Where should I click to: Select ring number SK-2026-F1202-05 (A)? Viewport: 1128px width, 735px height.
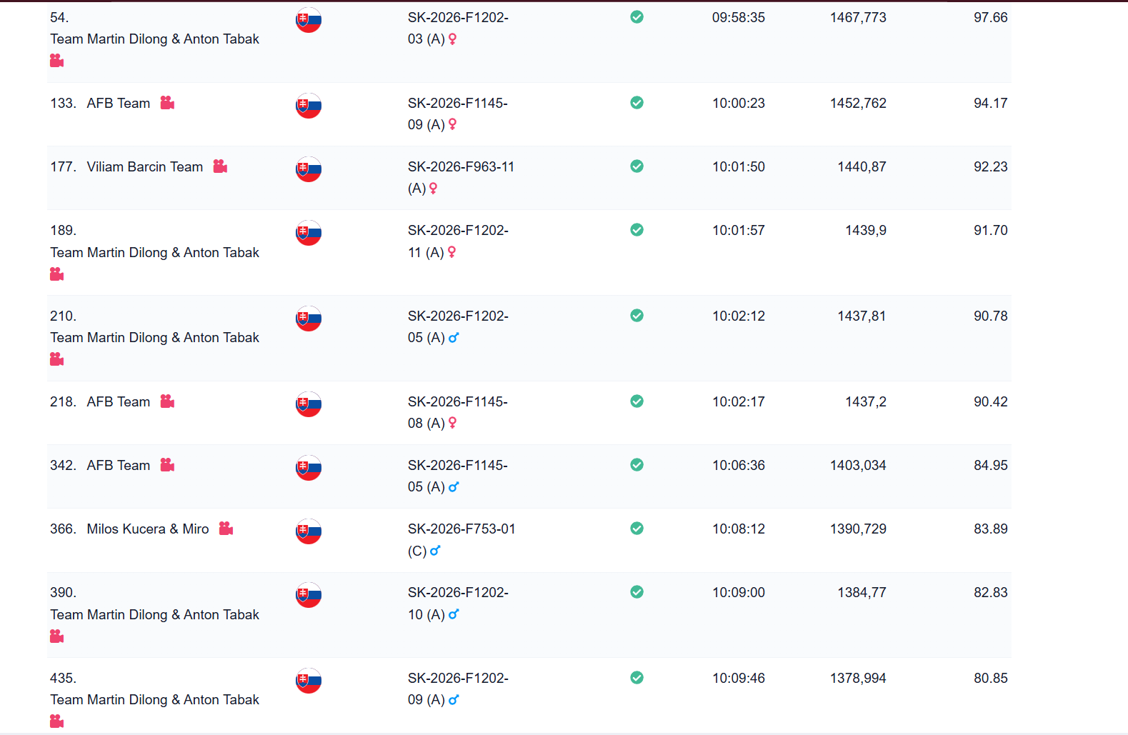pos(458,326)
